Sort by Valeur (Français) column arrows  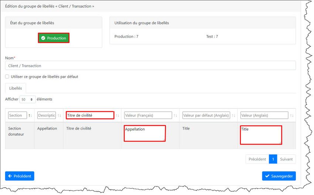click(175, 116)
